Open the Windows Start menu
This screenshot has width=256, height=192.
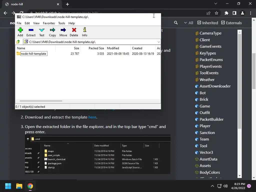[x=8, y=186]
